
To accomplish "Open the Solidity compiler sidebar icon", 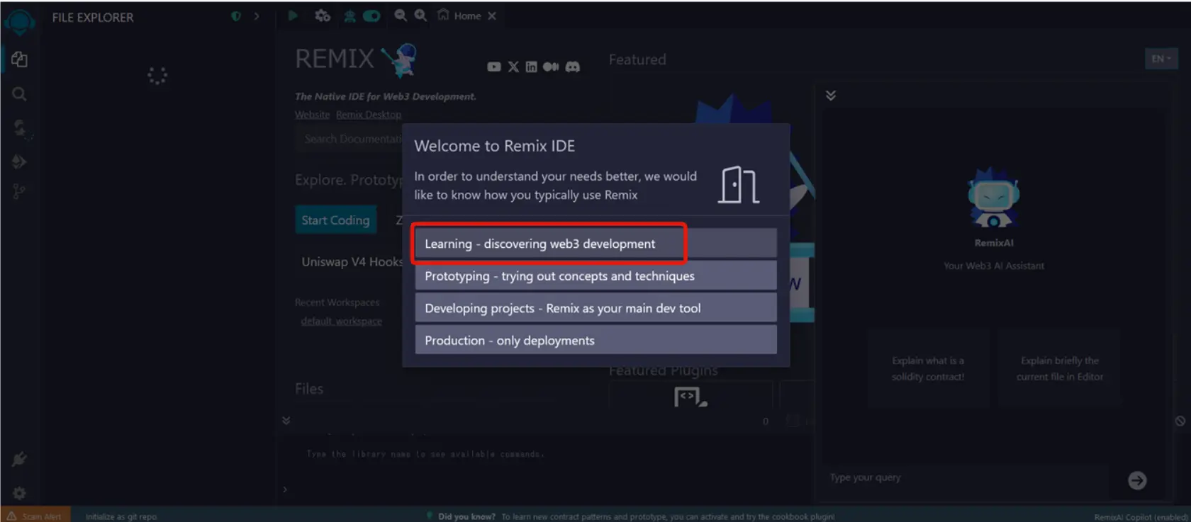I will tap(19, 128).
